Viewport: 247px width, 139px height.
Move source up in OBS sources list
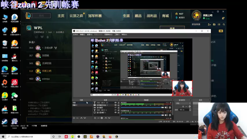coord(106,118)
